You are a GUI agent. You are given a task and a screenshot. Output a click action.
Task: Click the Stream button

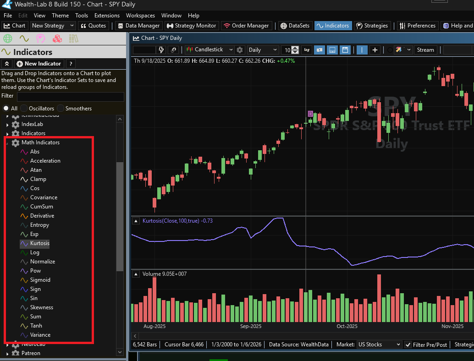pyautogui.click(x=425, y=50)
